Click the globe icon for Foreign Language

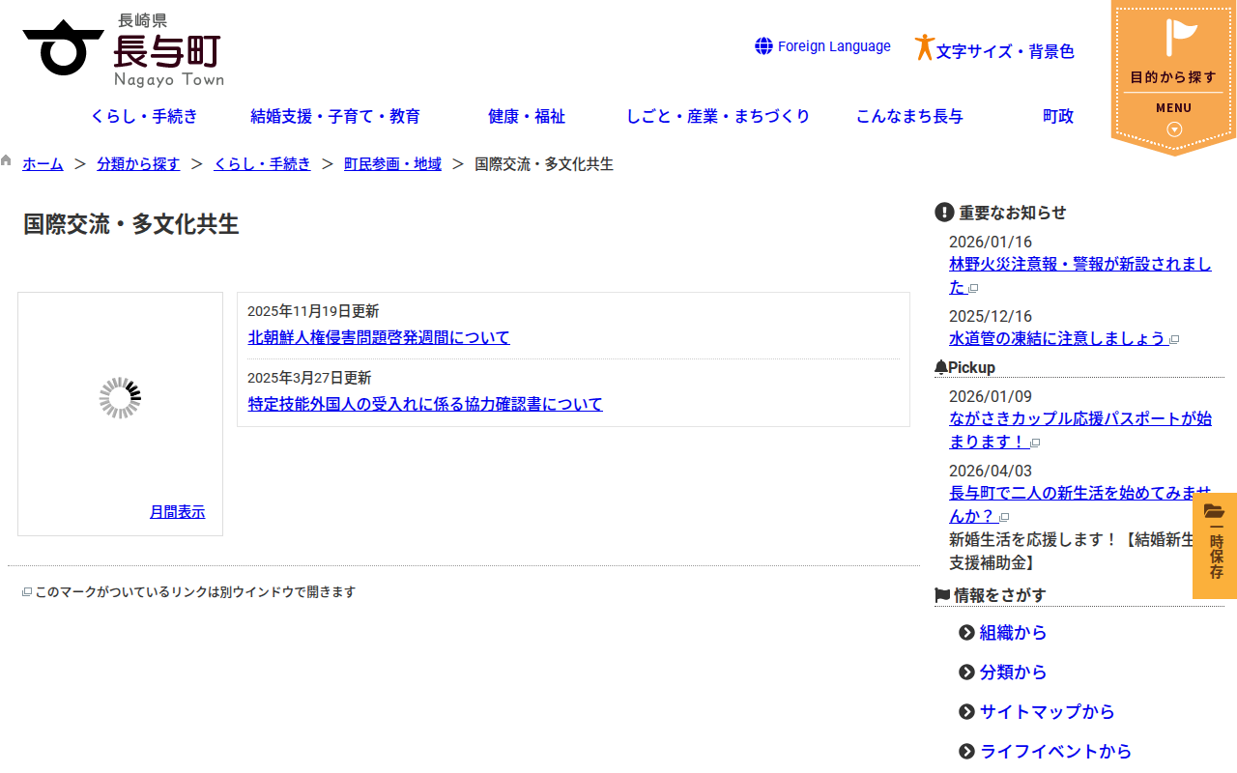click(x=763, y=46)
